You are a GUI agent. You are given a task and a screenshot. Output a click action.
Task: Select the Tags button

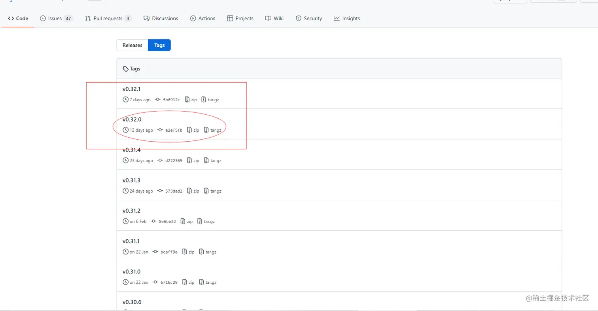[159, 45]
